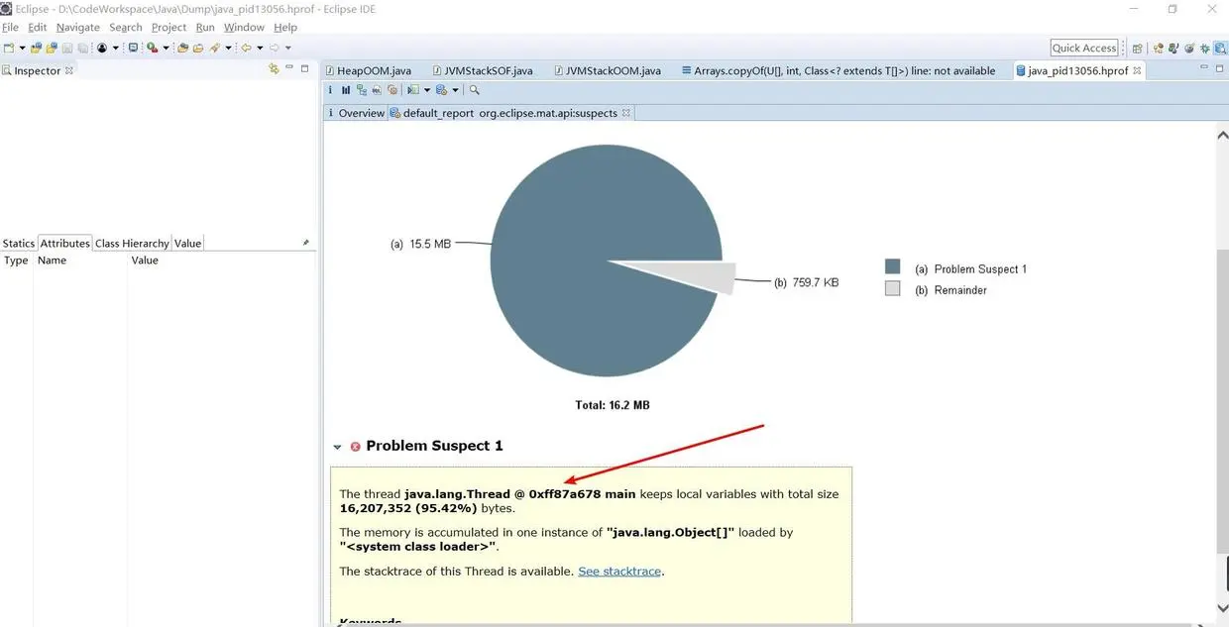Switch to the Debug perspective bug icon
Screen dimensions: 1229x627
click(1203, 48)
